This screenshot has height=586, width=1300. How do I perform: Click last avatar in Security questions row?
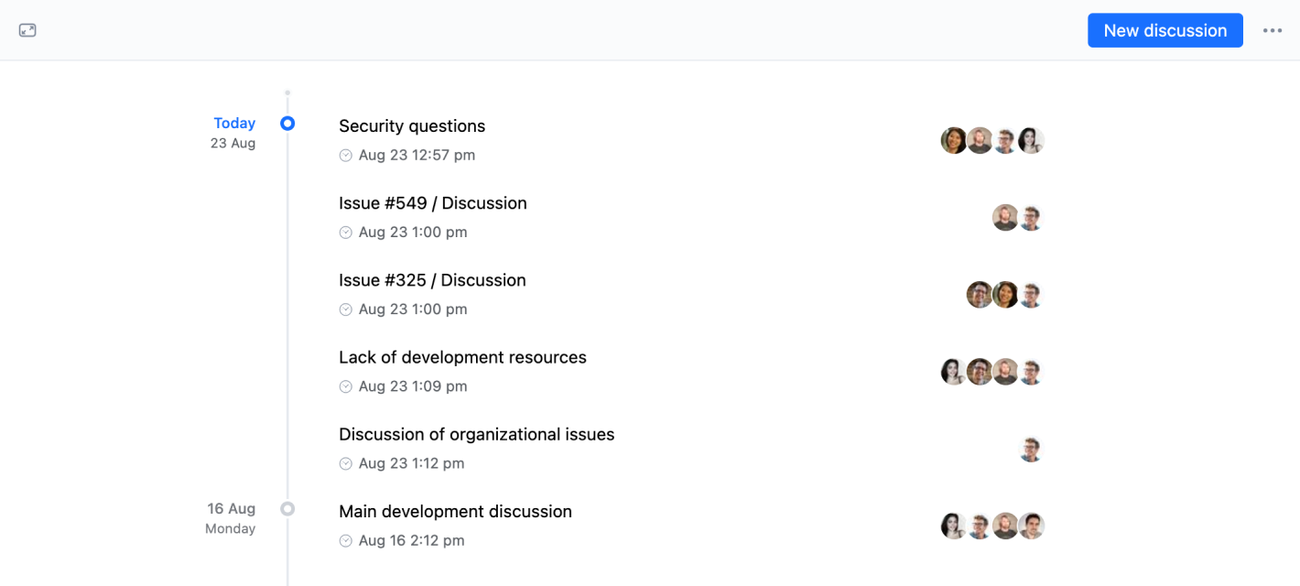1032,140
